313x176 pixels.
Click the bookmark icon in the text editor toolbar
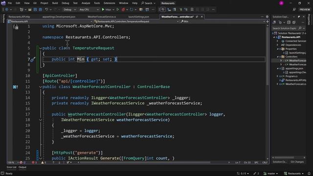[x=192, y=9]
